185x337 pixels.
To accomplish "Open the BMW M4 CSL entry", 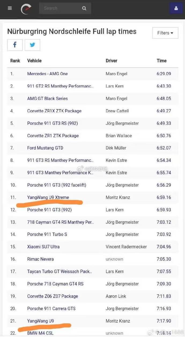I will [x=40, y=333].
